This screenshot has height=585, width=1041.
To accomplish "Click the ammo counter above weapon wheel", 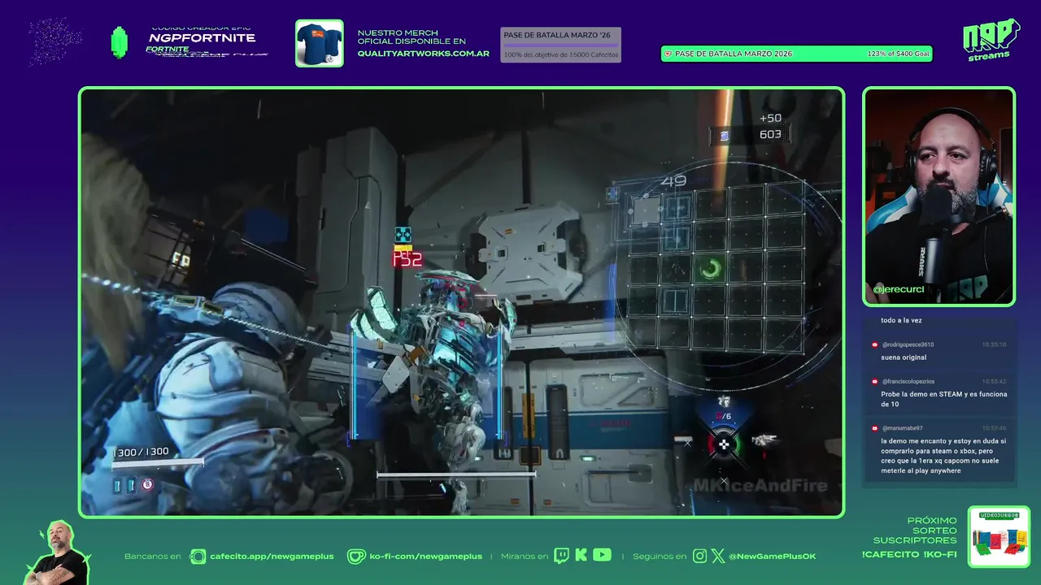I will click(723, 417).
